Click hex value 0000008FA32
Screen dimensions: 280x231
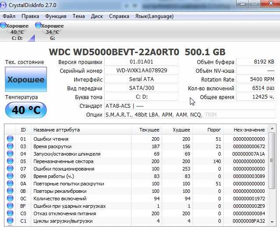[x=249, y=221]
